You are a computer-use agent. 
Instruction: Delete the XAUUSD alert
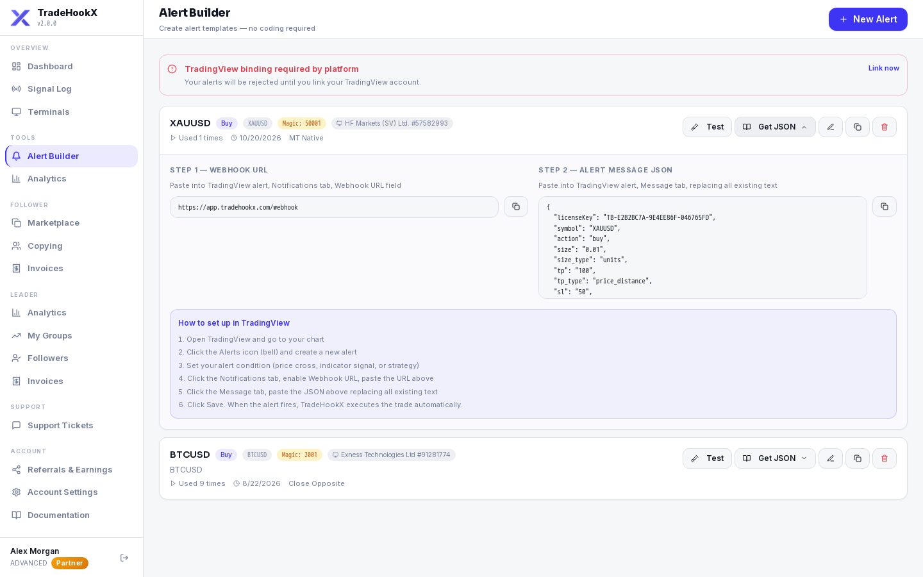(x=885, y=127)
